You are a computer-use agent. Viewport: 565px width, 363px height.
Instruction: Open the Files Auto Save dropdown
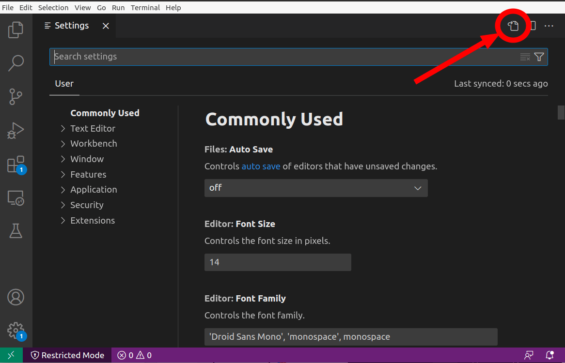pyautogui.click(x=315, y=188)
